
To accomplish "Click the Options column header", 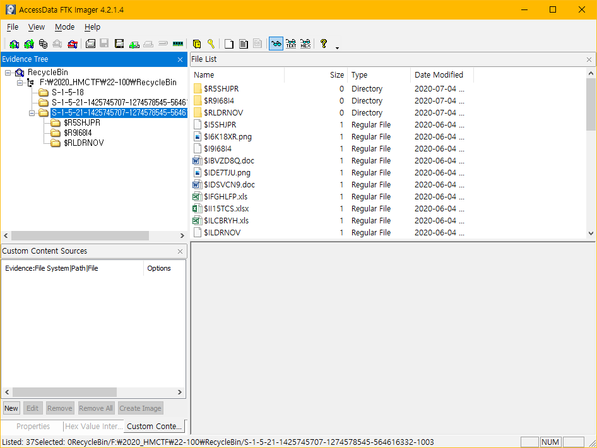I will (165, 268).
